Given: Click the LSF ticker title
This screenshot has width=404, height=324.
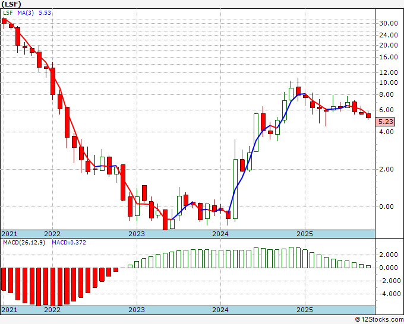Looking at the screenshot, I should click(11, 4).
